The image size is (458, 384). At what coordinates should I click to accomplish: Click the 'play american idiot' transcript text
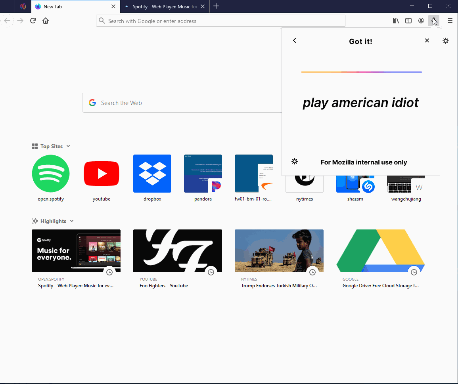360,103
